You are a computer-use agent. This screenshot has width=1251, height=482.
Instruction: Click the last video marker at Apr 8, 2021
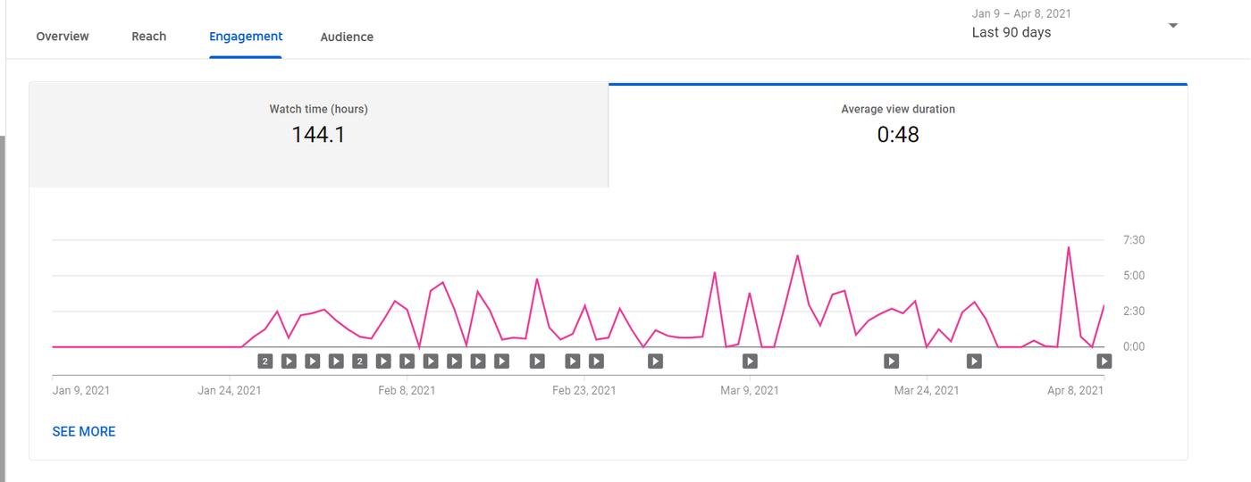[x=1104, y=361]
